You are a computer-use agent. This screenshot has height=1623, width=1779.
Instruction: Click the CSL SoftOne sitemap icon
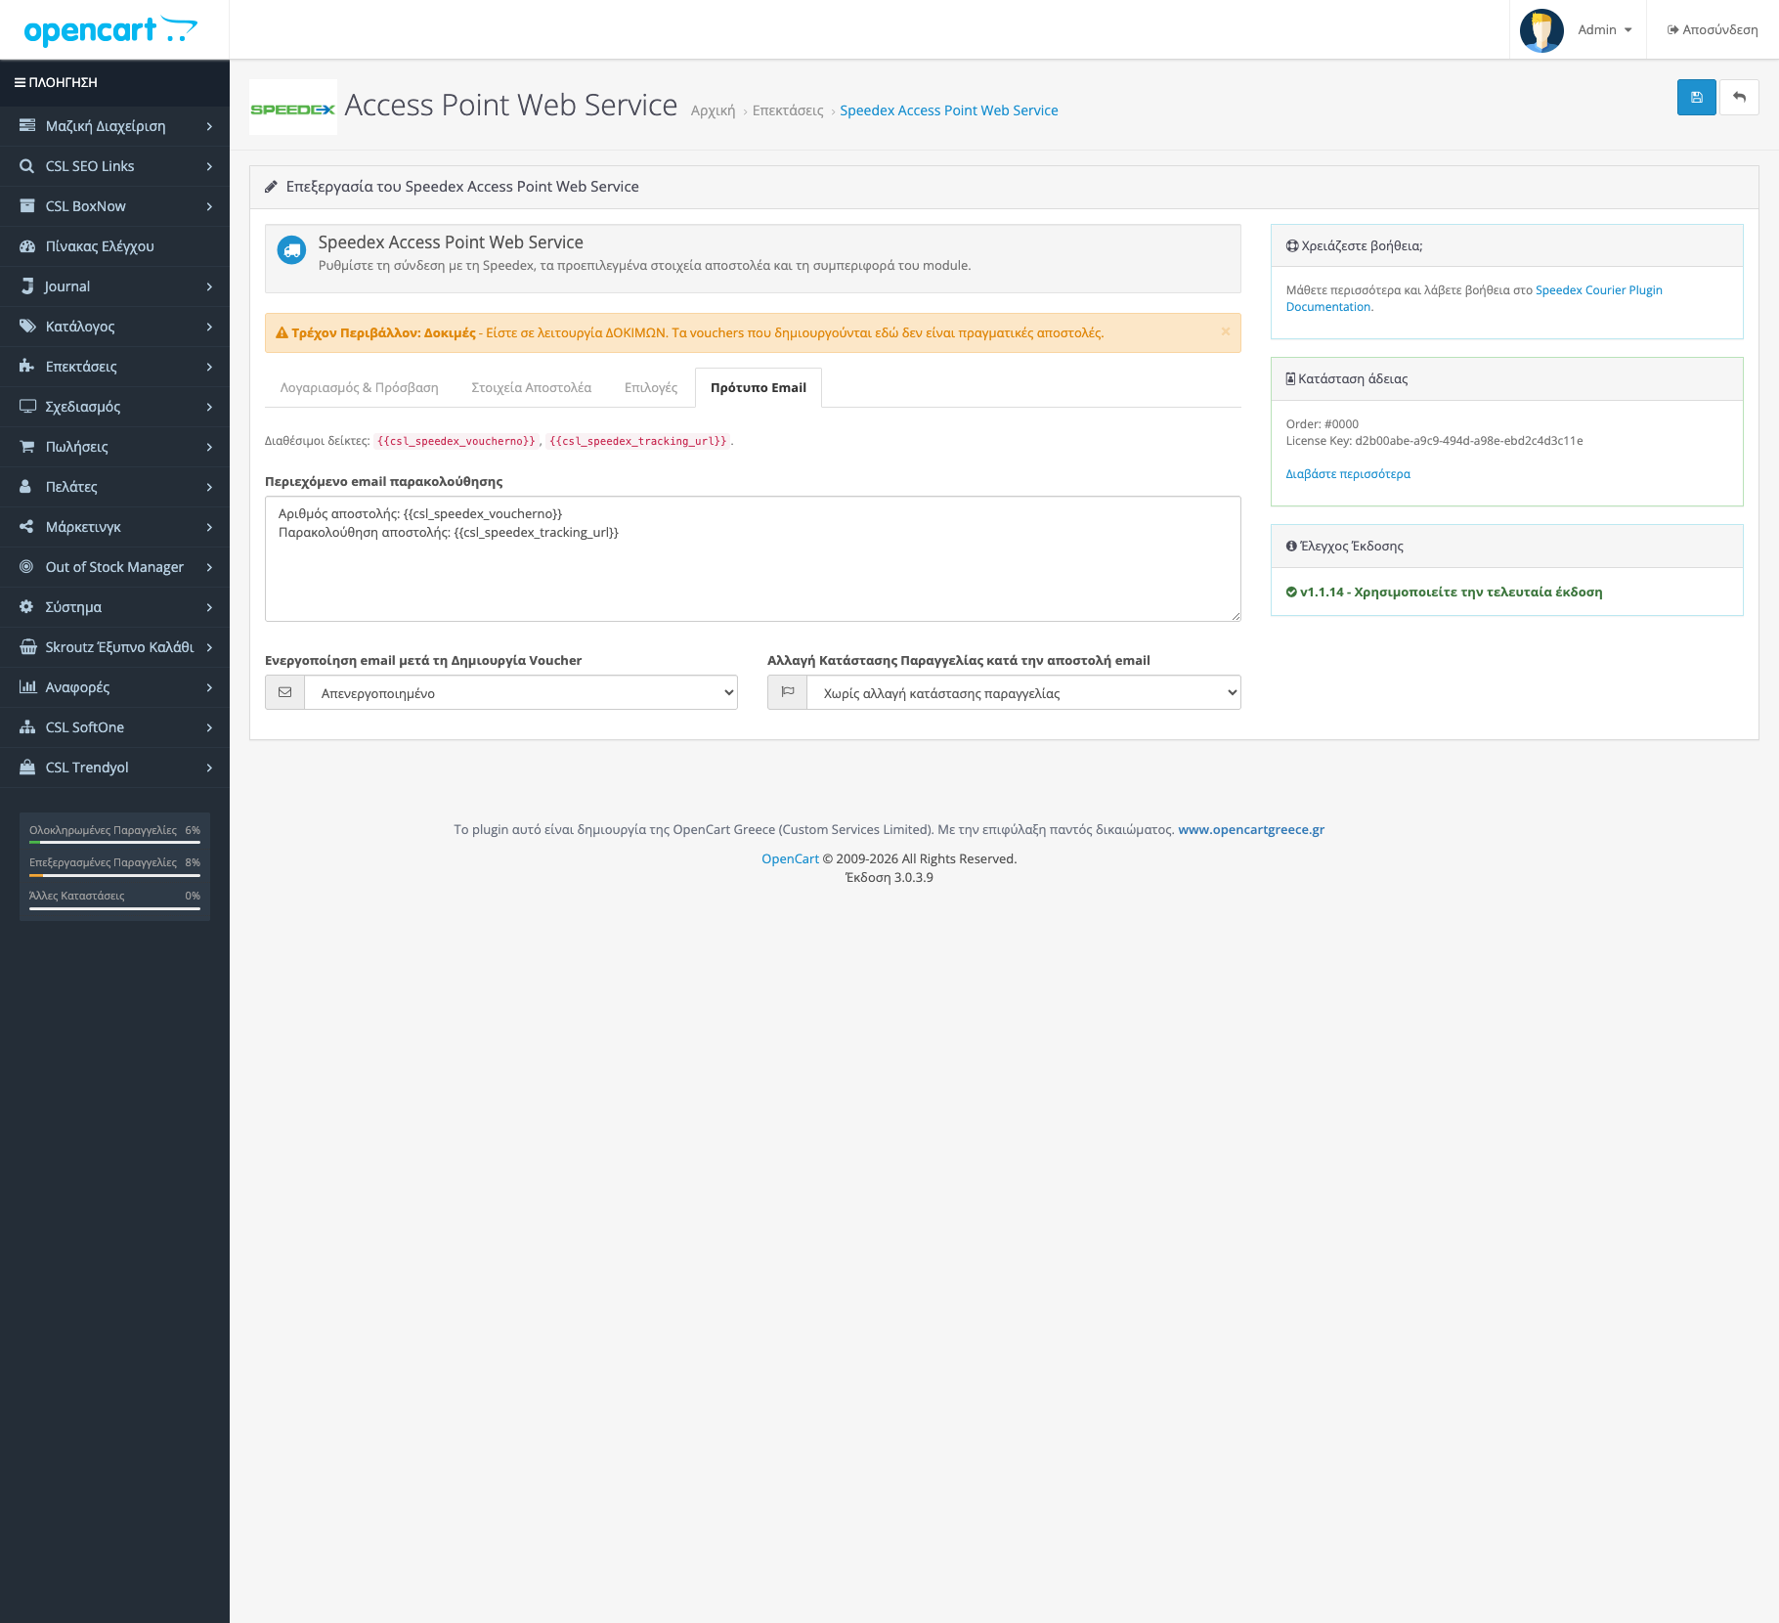tap(27, 727)
